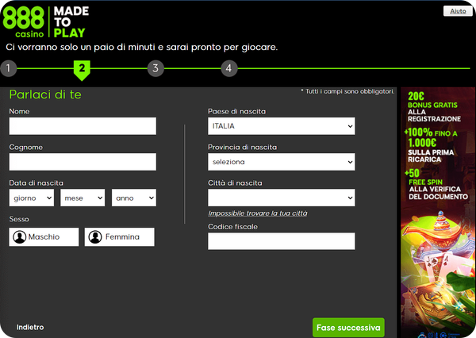Click the 888 casino logo

coord(23,22)
